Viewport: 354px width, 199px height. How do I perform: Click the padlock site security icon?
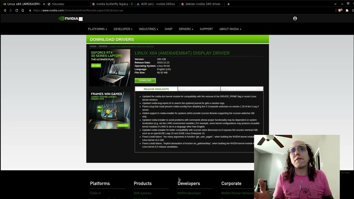click(30, 11)
